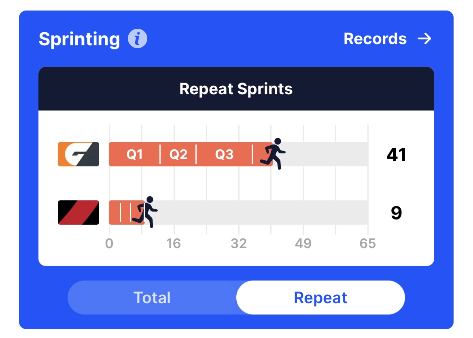Select the Essendon team logo
473x338 pixels.
click(78, 213)
